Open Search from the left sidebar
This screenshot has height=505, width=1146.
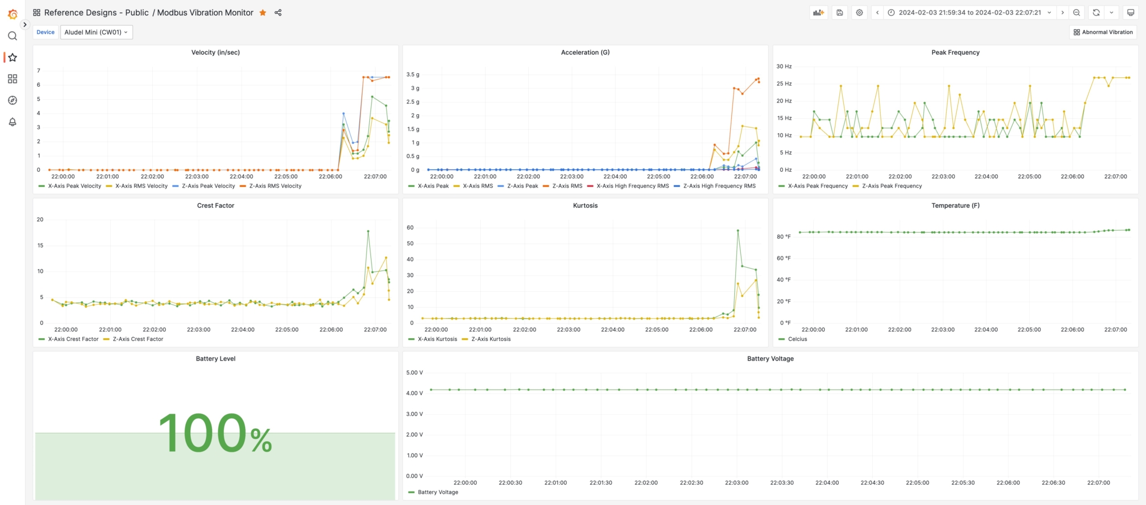[12, 35]
